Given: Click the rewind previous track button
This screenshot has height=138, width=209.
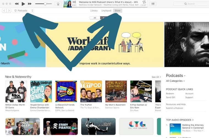Looking at the screenshot, I should click(x=17, y=4).
